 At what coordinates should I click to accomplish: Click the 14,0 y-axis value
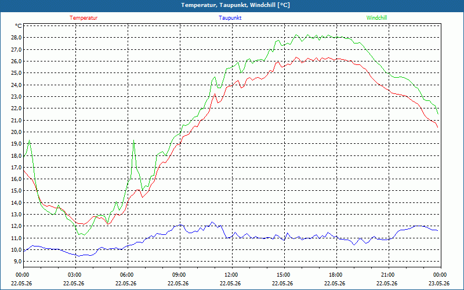[17, 202]
